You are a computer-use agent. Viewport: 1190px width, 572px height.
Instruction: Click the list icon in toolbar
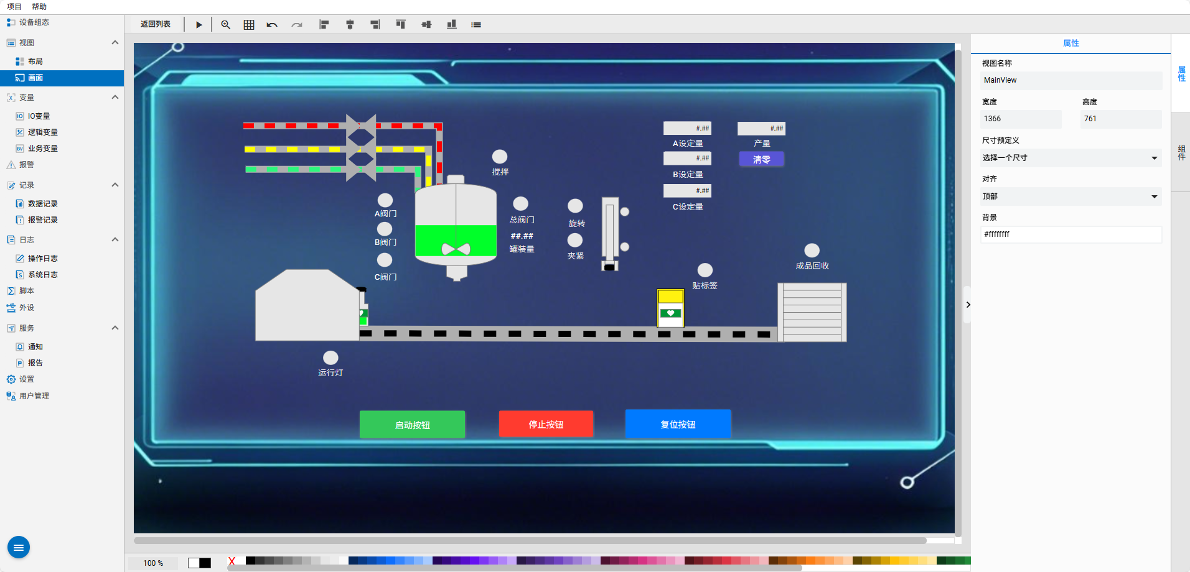pos(476,25)
